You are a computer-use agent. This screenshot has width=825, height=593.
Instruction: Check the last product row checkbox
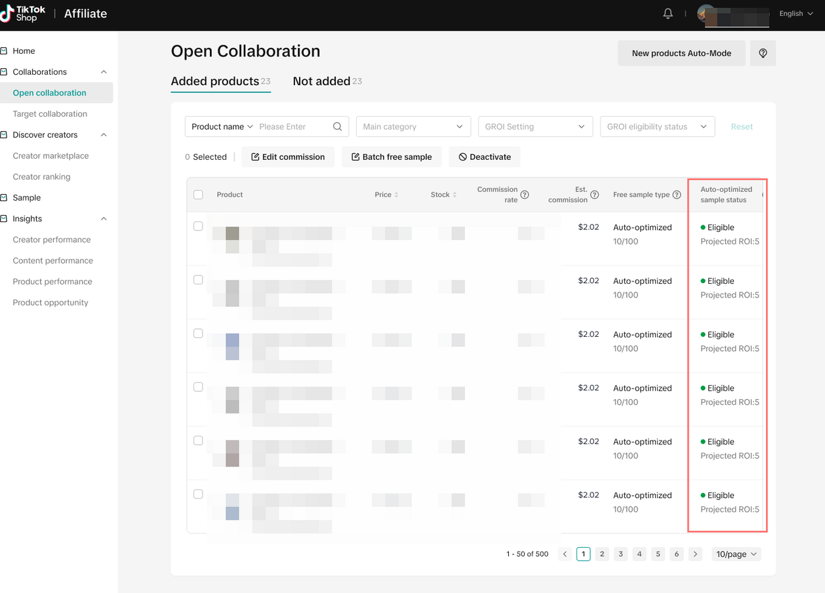[x=198, y=494]
